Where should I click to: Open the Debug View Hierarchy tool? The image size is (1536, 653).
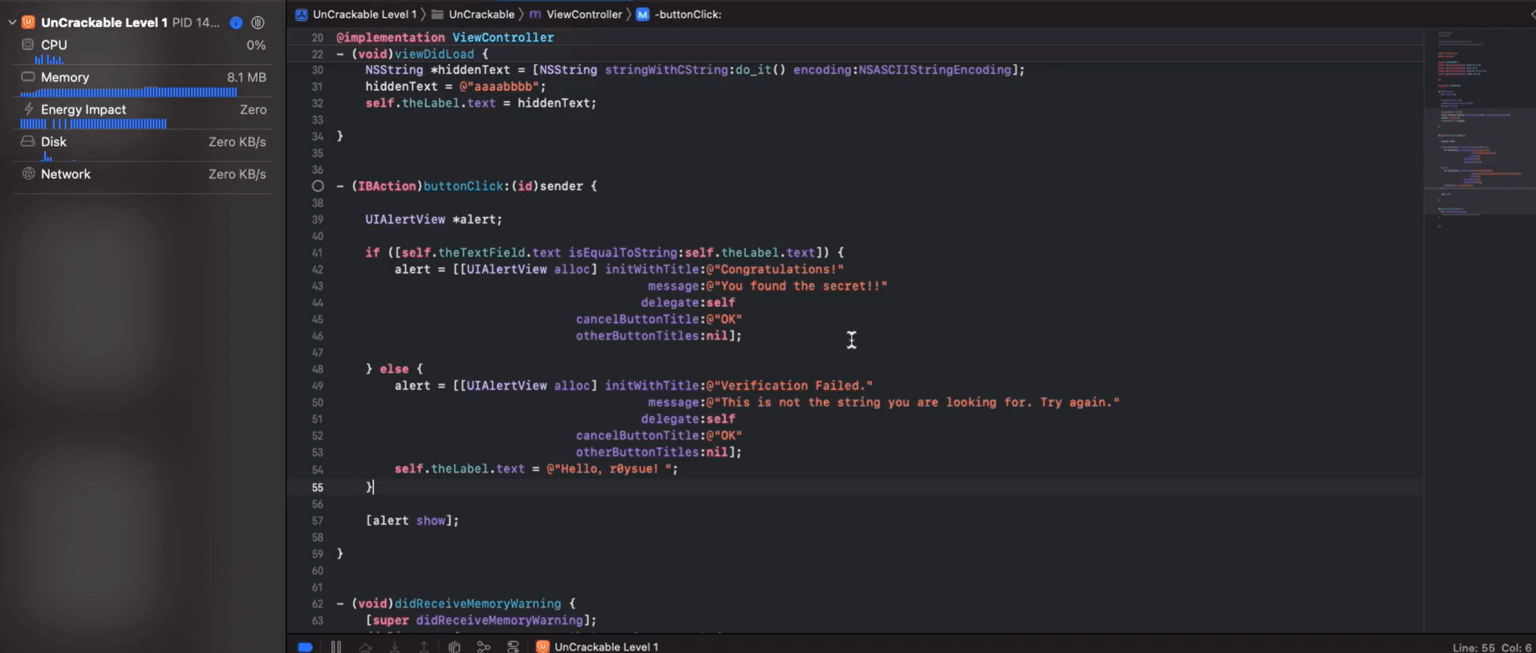coord(454,646)
